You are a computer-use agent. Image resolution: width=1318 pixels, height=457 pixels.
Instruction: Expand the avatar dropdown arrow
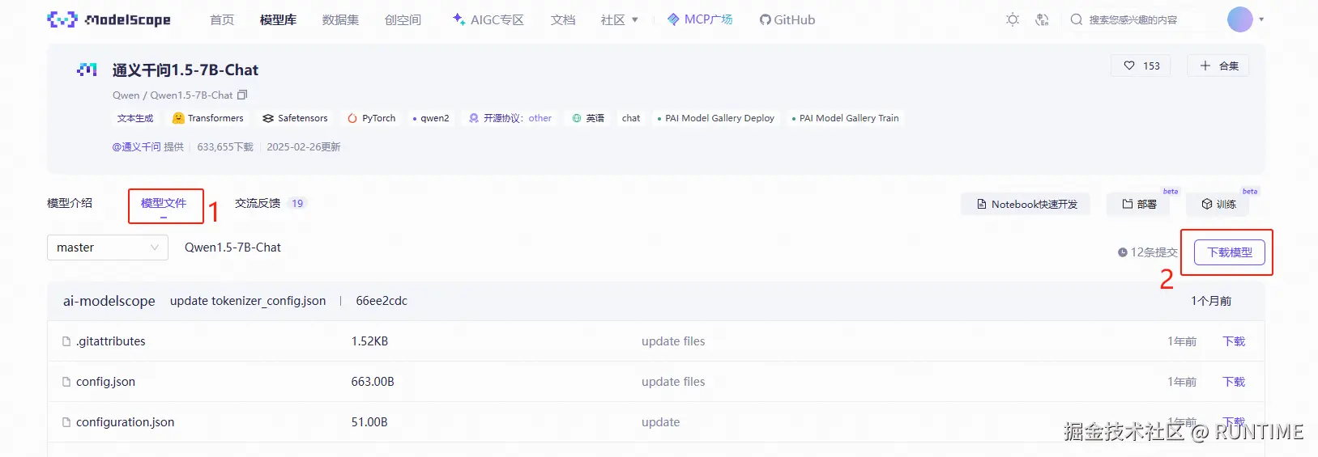pos(1261,19)
